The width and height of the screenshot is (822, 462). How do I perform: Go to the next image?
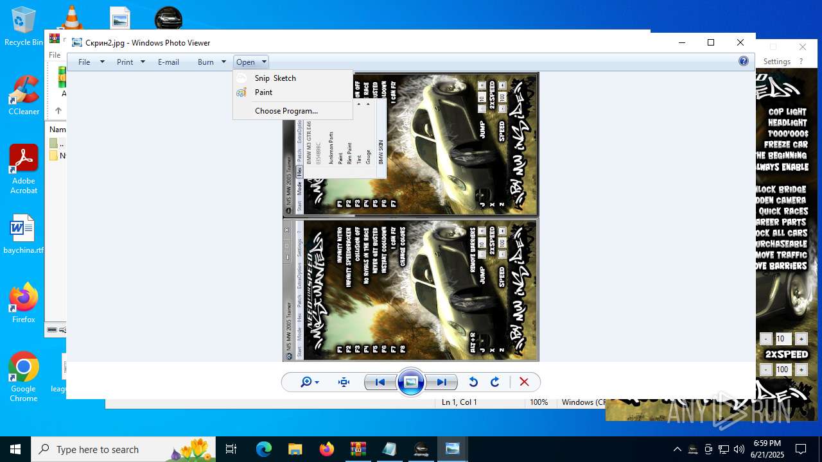tap(442, 382)
